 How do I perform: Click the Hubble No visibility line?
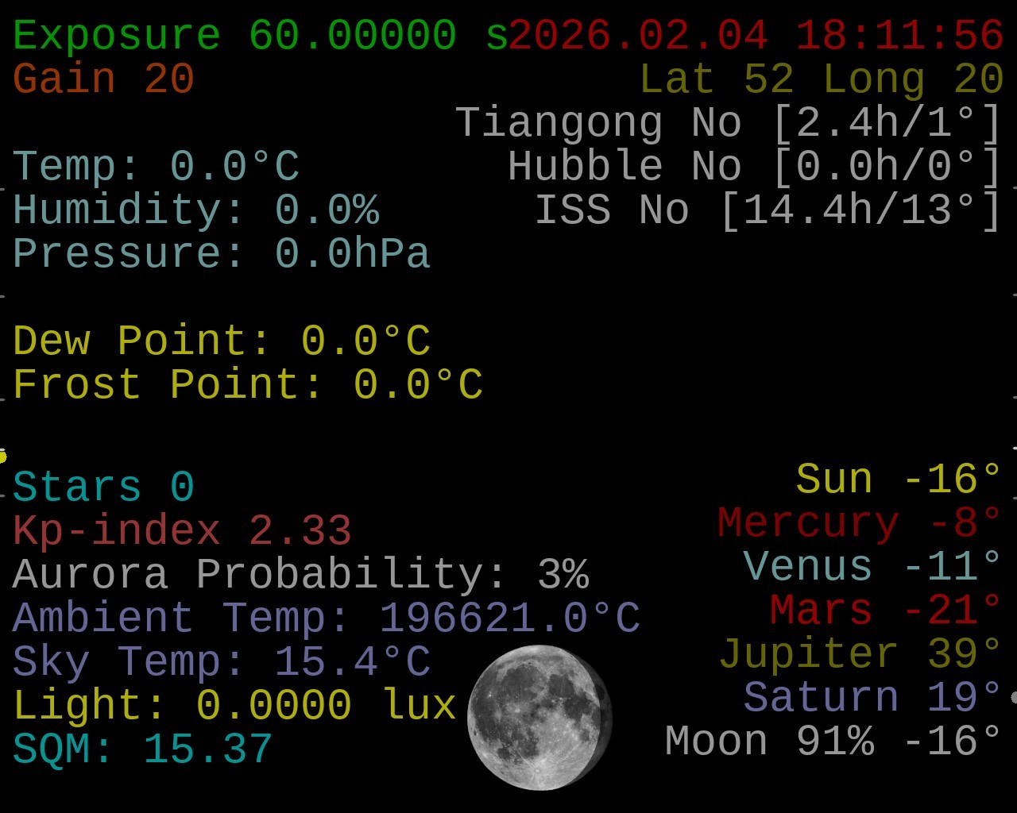pyautogui.click(x=754, y=167)
